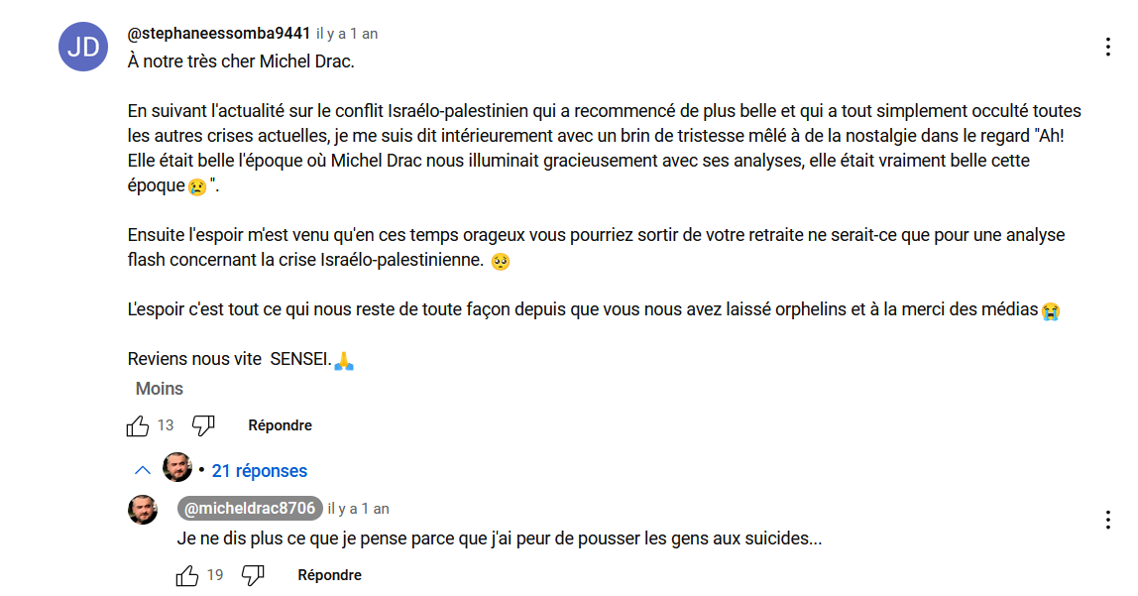Click the main comment's 'il y a 1 an' timestamp

point(347,34)
